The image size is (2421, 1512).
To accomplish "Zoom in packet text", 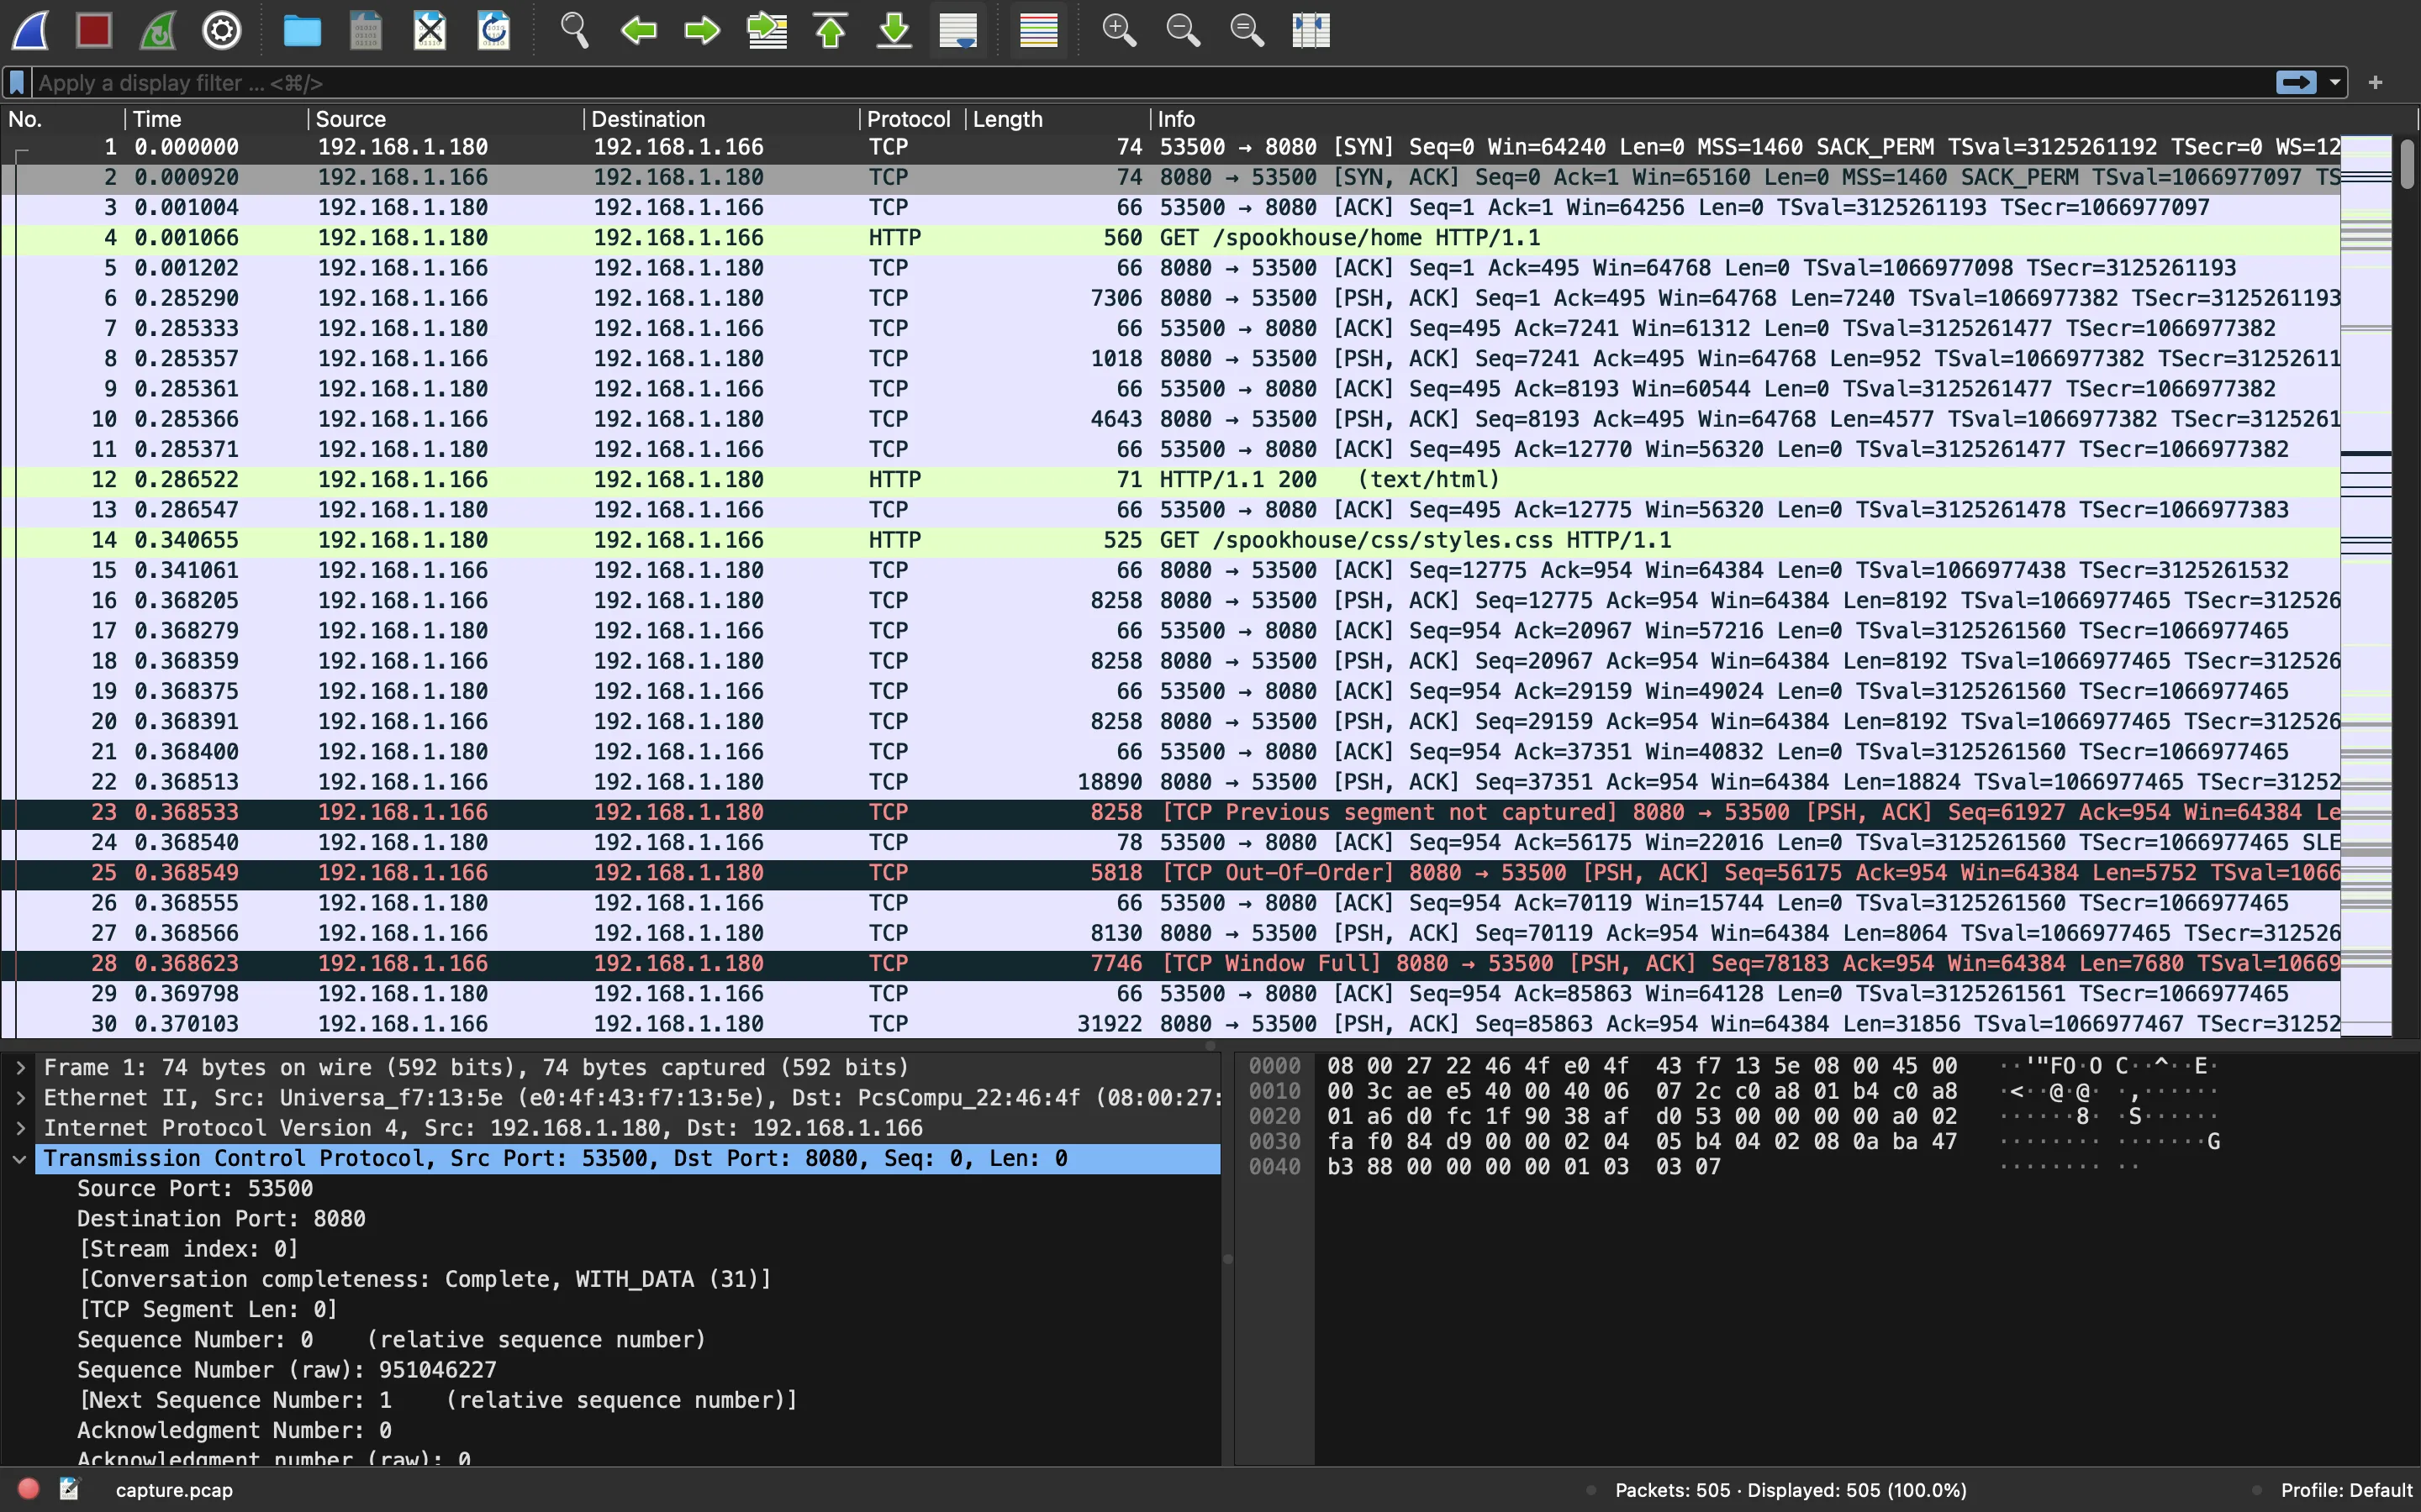I will (x=1119, y=31).
